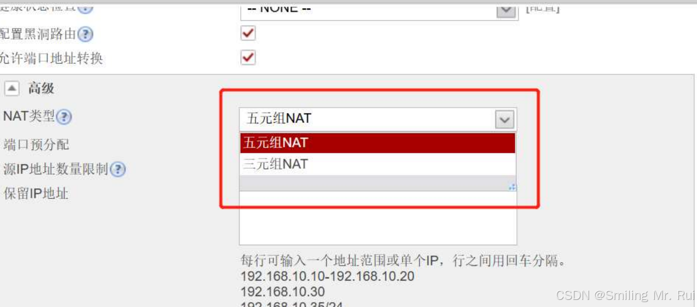Click the 五元组NAT combo box field
The width and height of the screenshot is (697, 307).
coord(377,119)
